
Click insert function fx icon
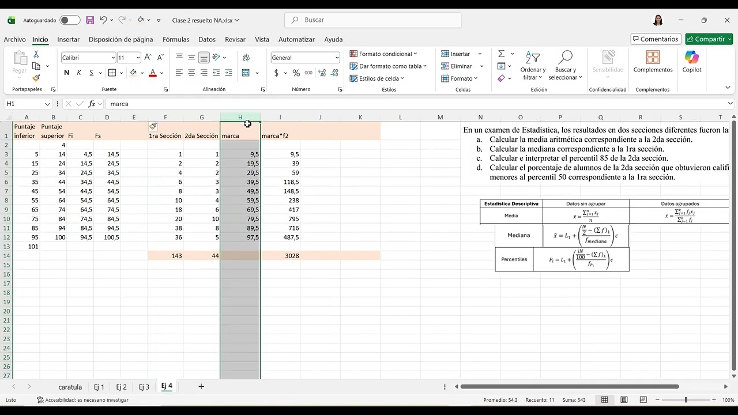[92, 104]
